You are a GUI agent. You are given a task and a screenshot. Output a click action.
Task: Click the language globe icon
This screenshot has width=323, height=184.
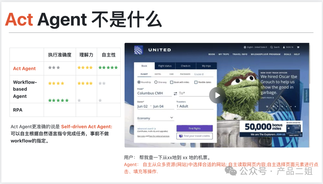(245, 47)
